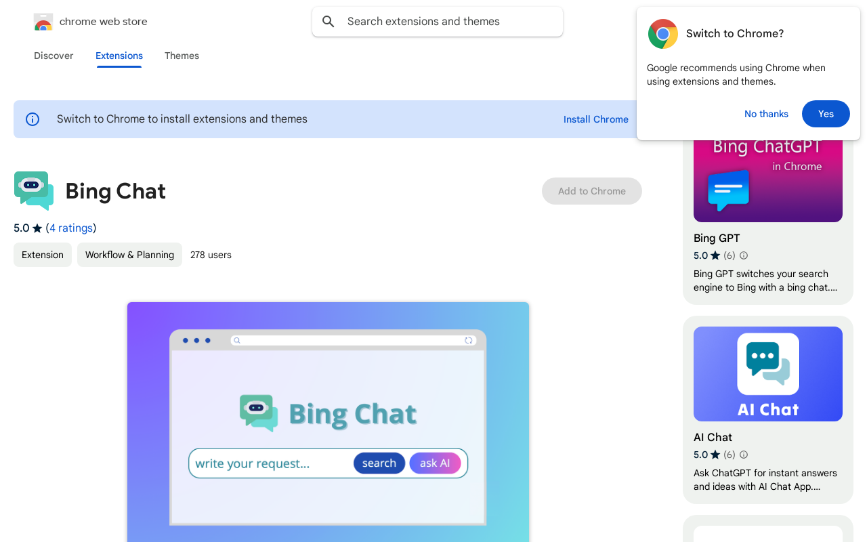Image resolution: width=867 pixels, height=542 pixels.
Task: Focus the Search extensions and themes field
Action: pos(447,22)
